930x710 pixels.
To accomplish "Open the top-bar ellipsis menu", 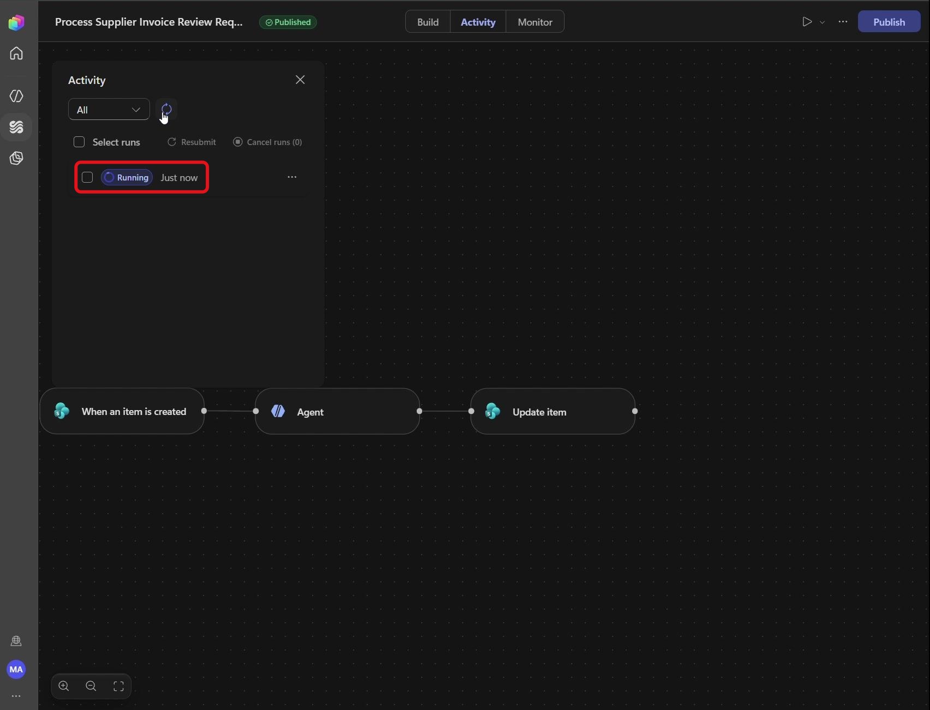I will pos(843,22).
